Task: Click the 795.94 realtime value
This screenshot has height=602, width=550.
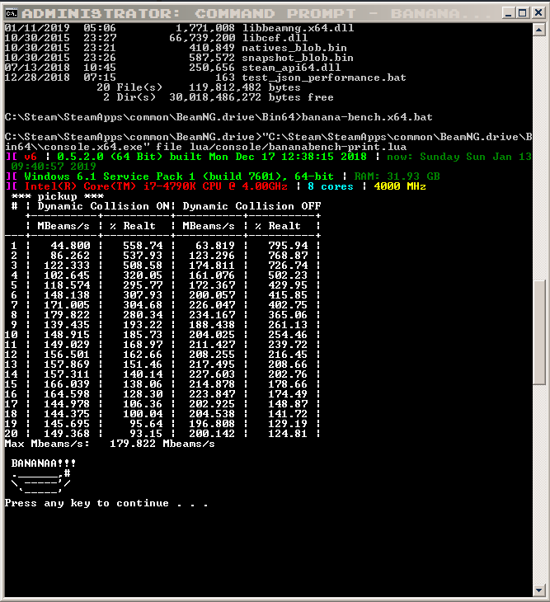Action: (x=288, y=246)
